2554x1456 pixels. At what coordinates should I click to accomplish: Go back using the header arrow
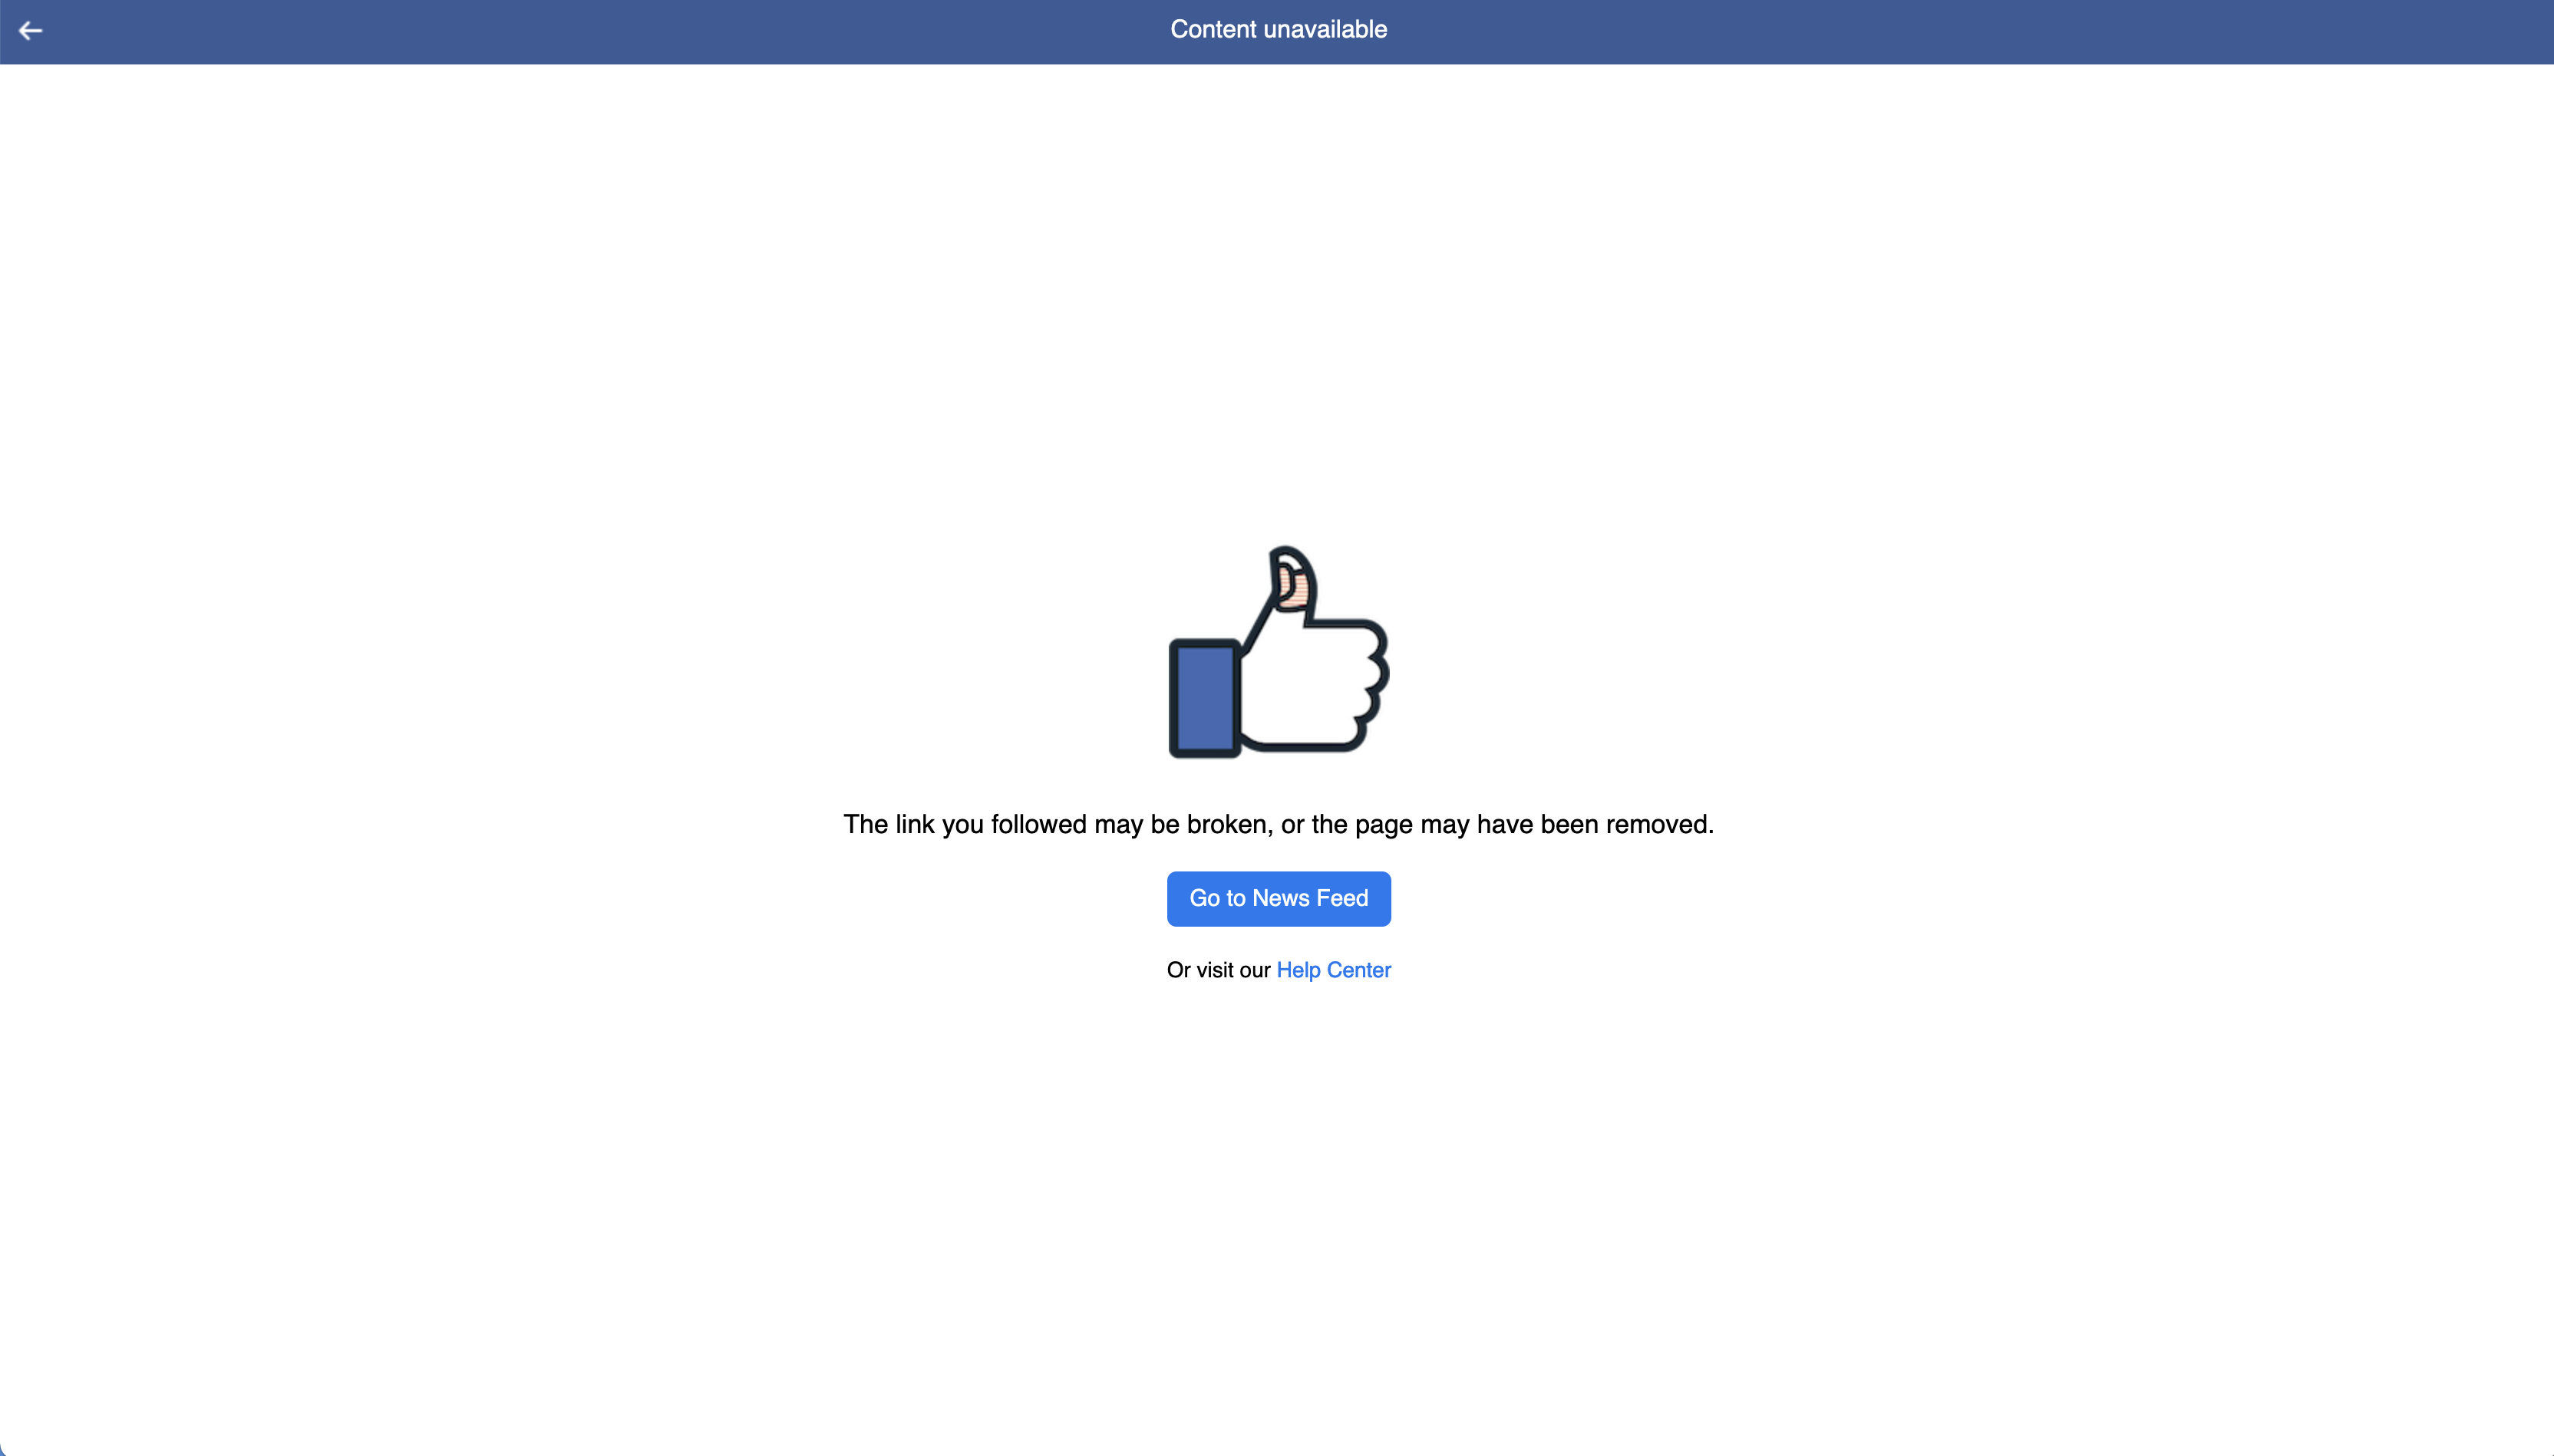[30, 31]
